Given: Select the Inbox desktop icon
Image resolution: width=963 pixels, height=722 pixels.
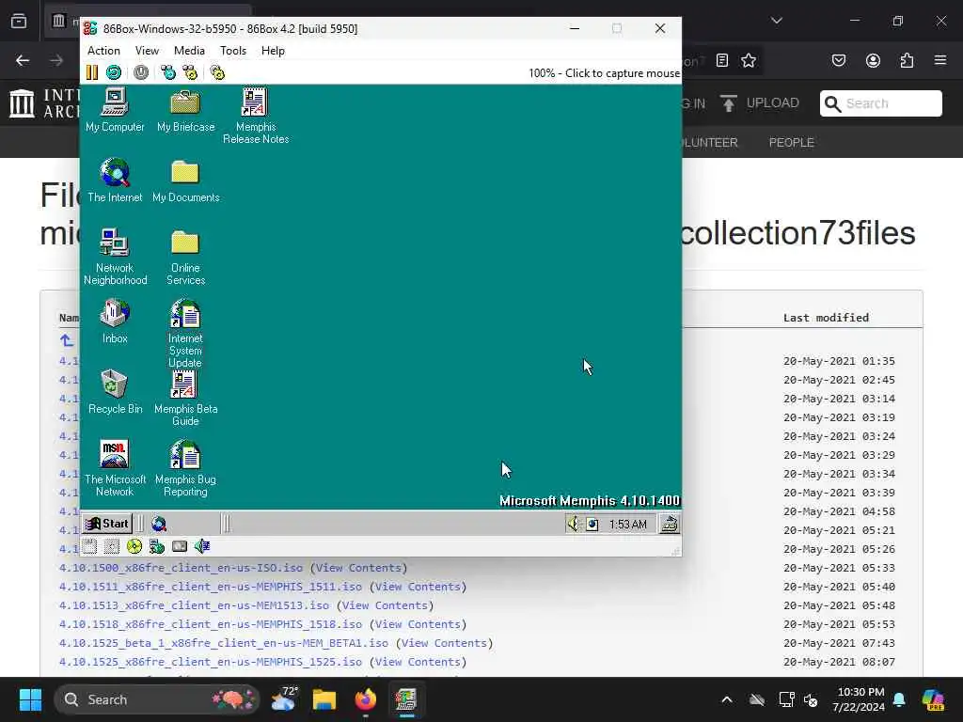Looking at the screenshot, I should [115, 322].
